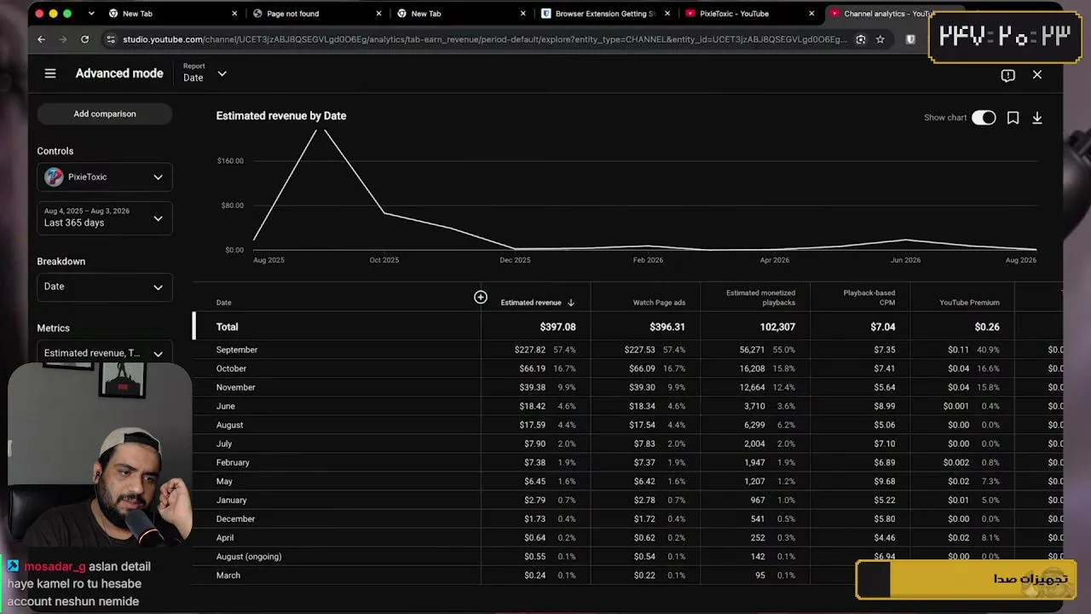
Task: Click the $9.68 May CPM cell
Action: point(885,481)
